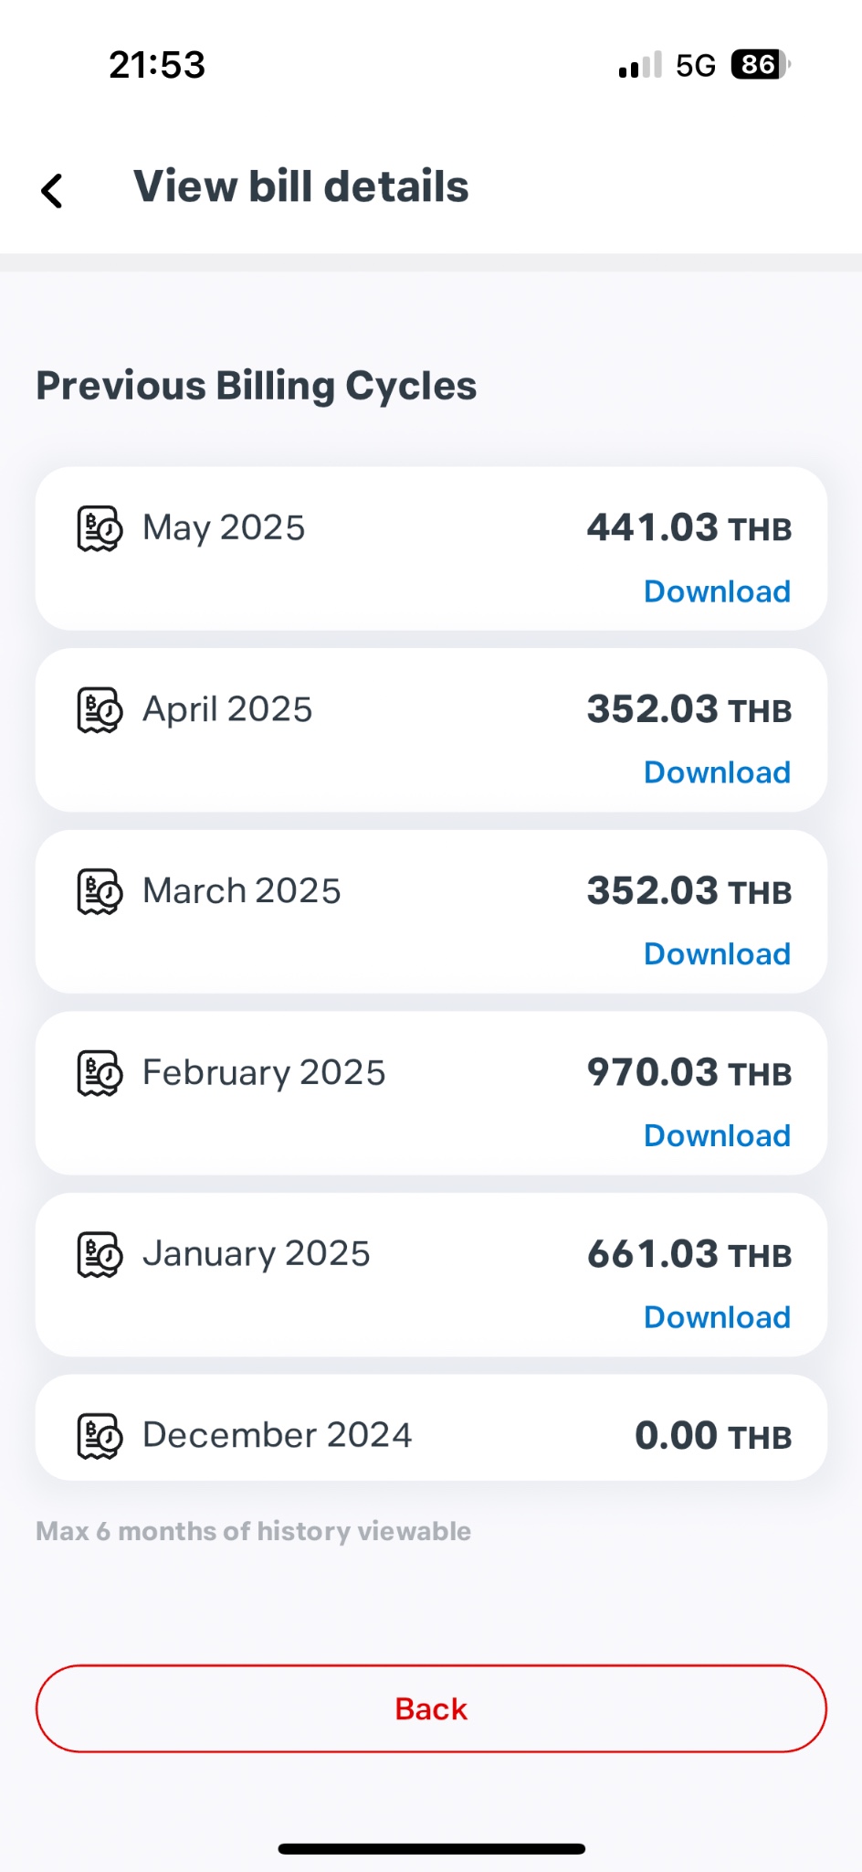
Task: Download the May 2025 bill
Action: tap(717, 591)
